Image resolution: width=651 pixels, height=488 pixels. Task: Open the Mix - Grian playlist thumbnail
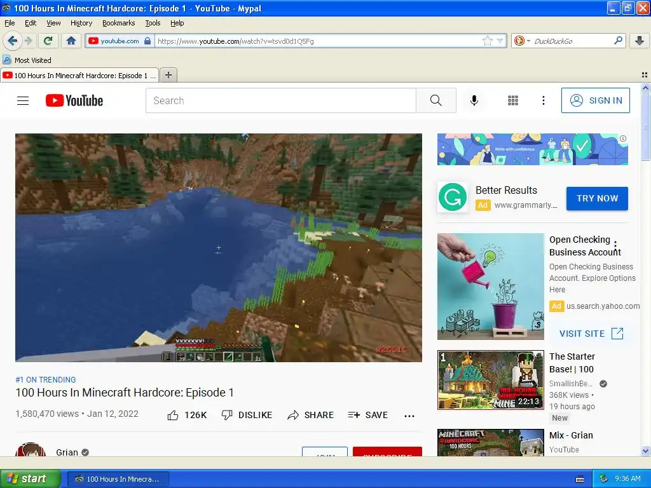490,443
